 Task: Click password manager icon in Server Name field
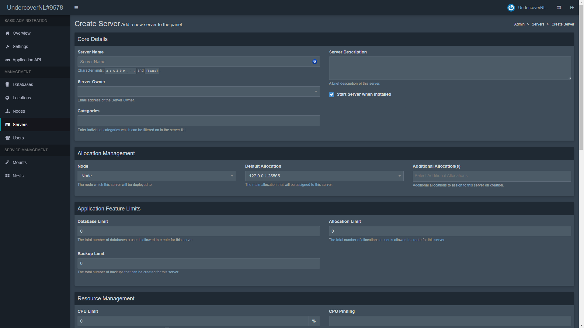click(x=315, y=62)
